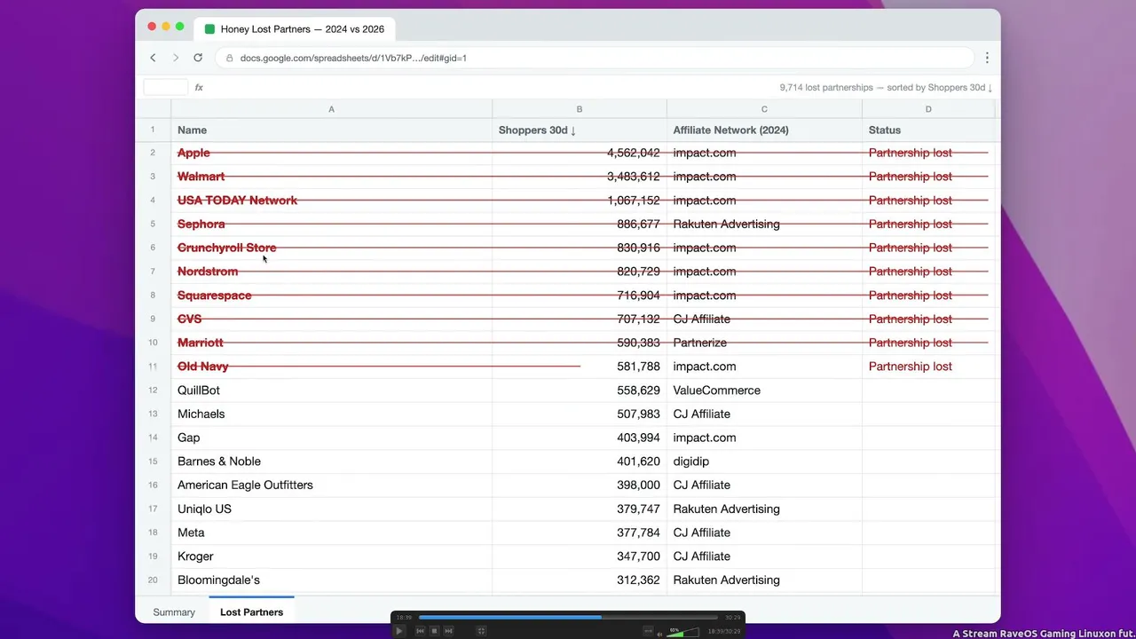1136x639 pixels.
Task: Select the Gap name cell
Action: pyautogui.click(x=332, y=438)
